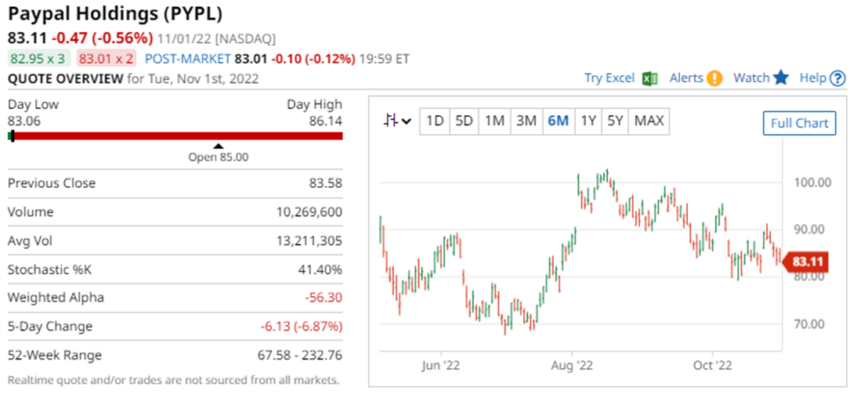Click the red 83.11 price flag

(806, 261)
